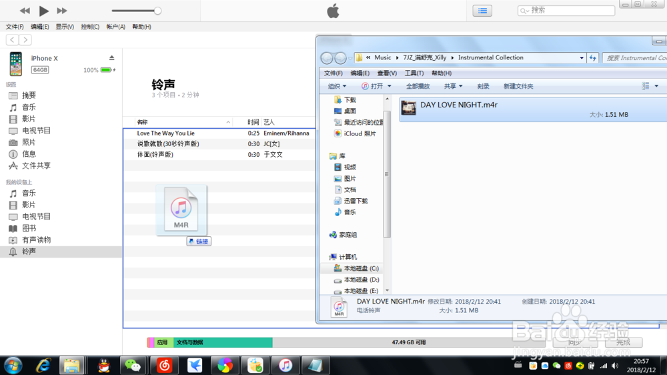Open explorer 工具(T) menu
667x375 pixels.
point(414,73)
